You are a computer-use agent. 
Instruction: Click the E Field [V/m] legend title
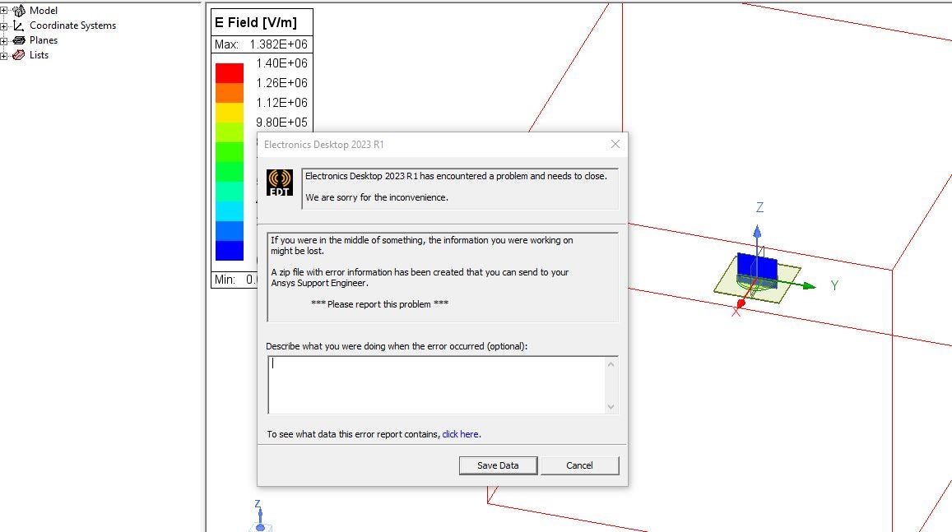(x=256, y=22)
